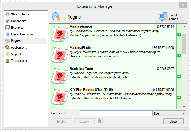The image size is (191, 132).
Task: Click the Translations icon in sidebar
Action: coord(8,61)
